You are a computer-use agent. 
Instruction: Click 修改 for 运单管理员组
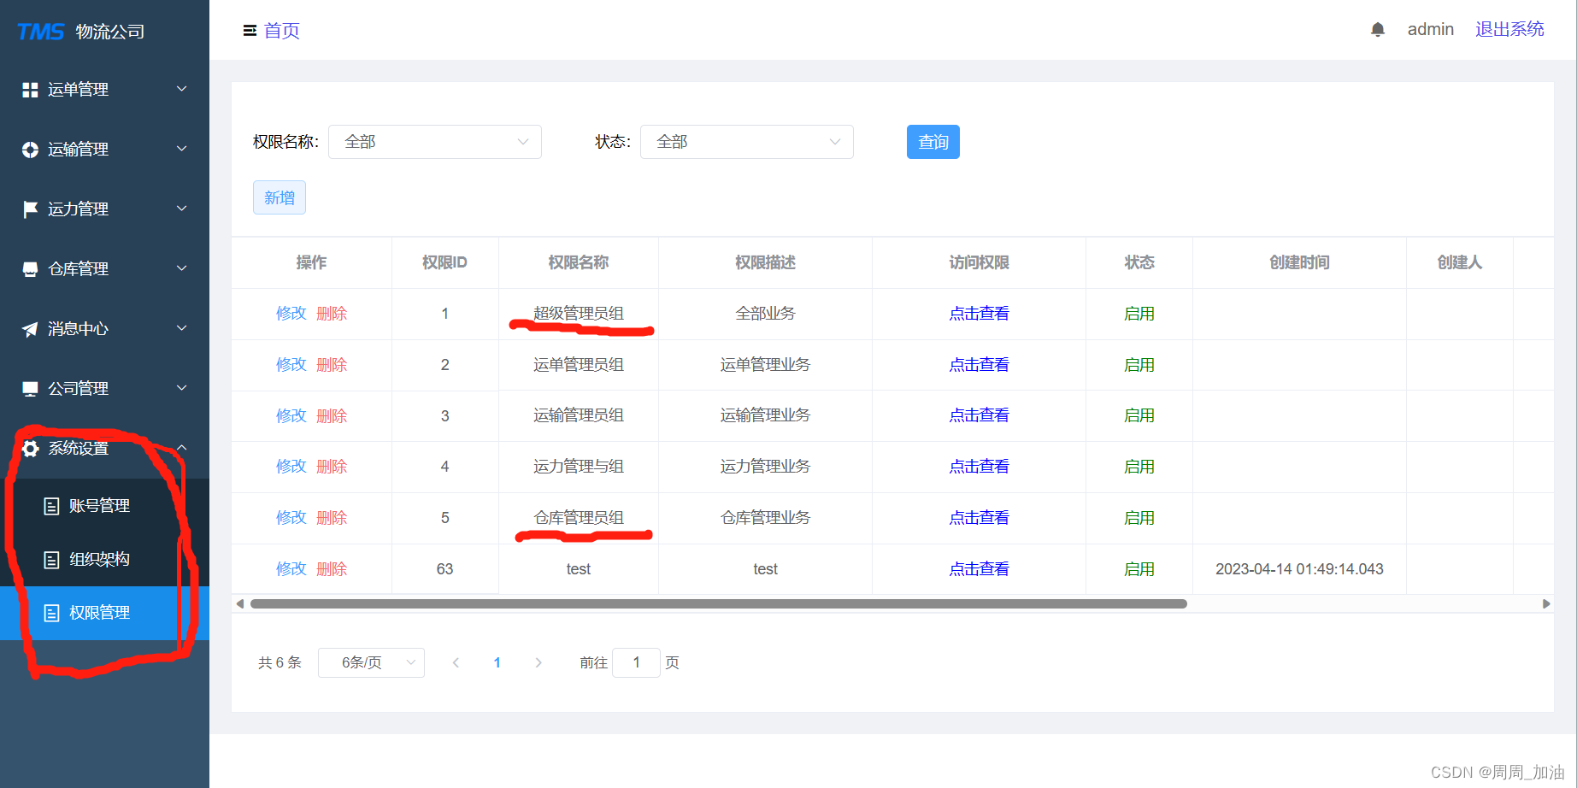[291, 365]
